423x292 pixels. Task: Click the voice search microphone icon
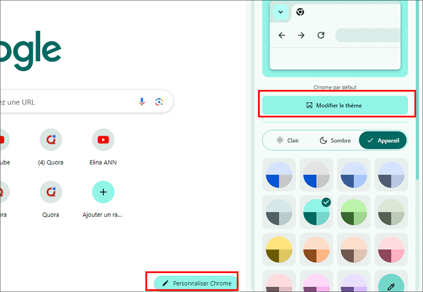point(142,102)
